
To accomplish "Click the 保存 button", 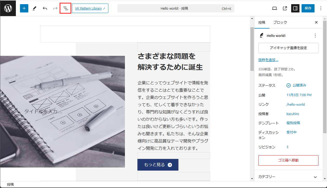I will [x=308, y=8].
